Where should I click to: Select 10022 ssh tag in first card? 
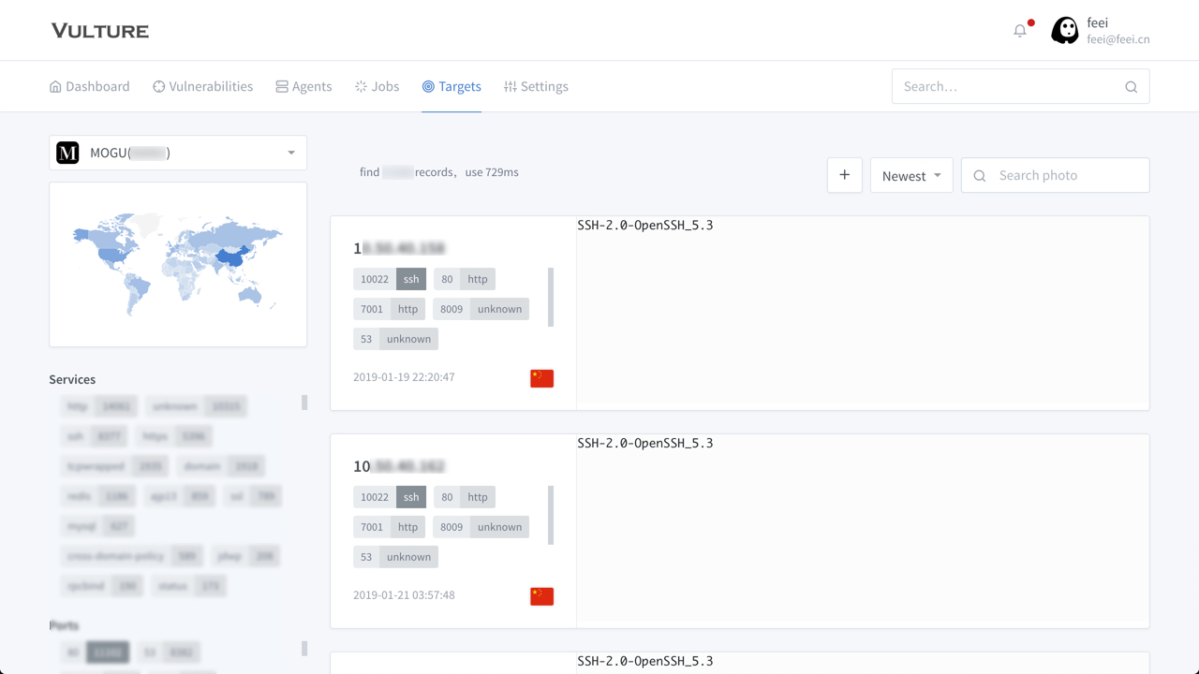pyautogui.click(x=390, y=279)
